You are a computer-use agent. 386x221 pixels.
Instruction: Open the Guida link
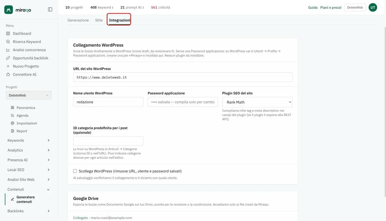313,8
